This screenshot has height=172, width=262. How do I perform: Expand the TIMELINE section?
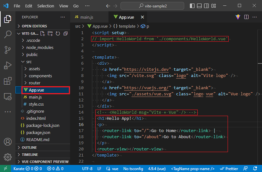(x=43, y=155)
